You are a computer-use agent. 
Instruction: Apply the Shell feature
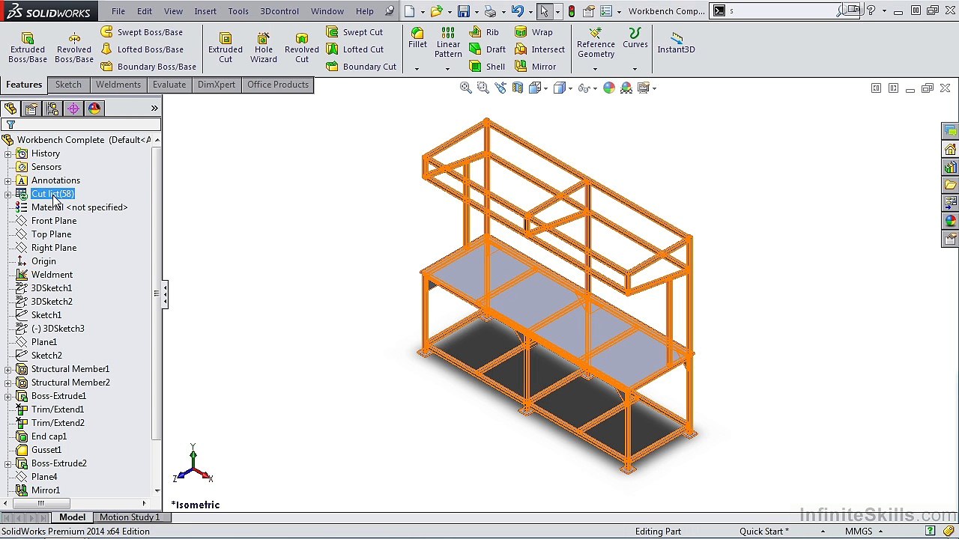pyautogui.click(x=487, y=67)
